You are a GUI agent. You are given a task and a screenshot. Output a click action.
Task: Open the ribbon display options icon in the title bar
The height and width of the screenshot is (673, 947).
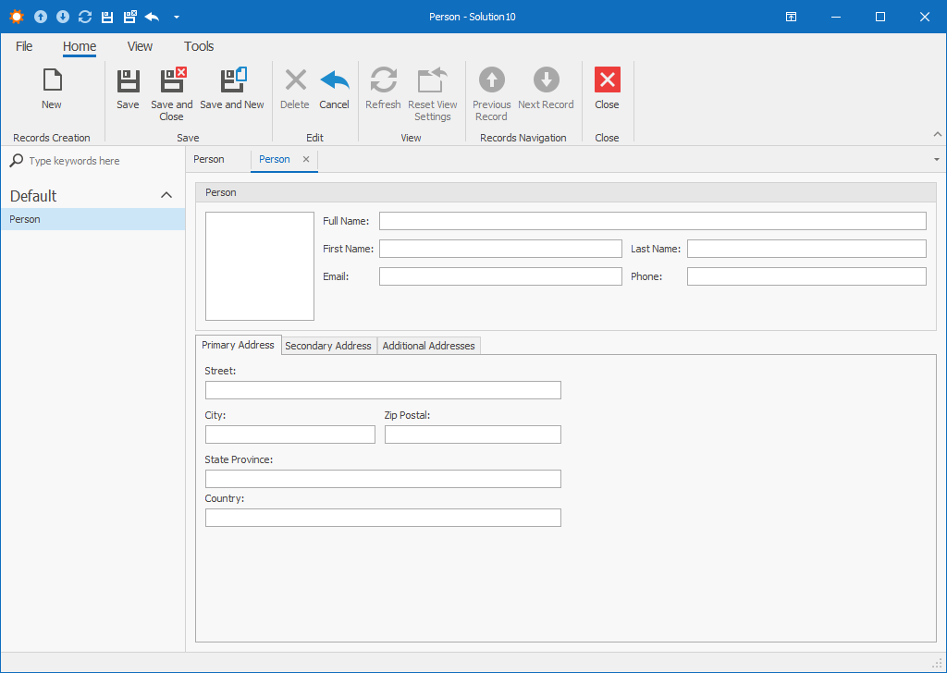[792, 17]
